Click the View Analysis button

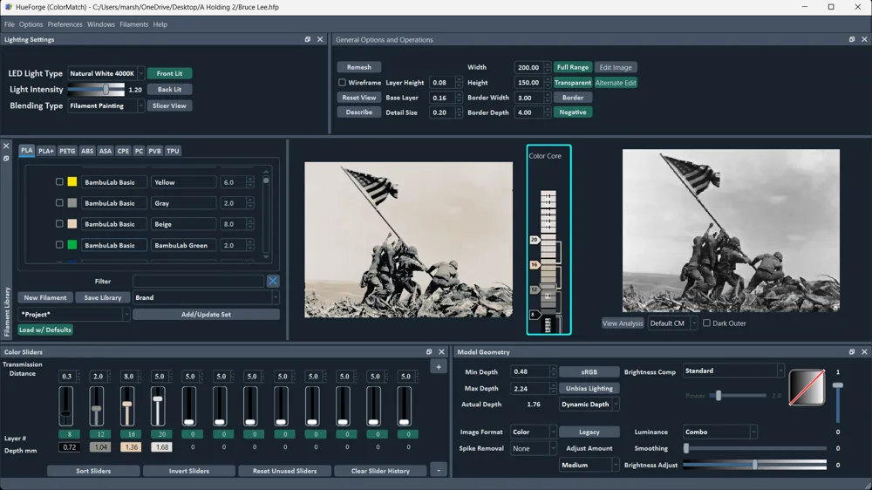[x=623, y=323]
